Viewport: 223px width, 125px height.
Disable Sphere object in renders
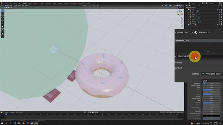[x=222, y=20]
